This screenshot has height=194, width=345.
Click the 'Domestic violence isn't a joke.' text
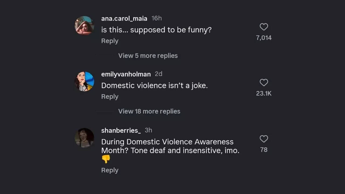click(x=154, y=86)
